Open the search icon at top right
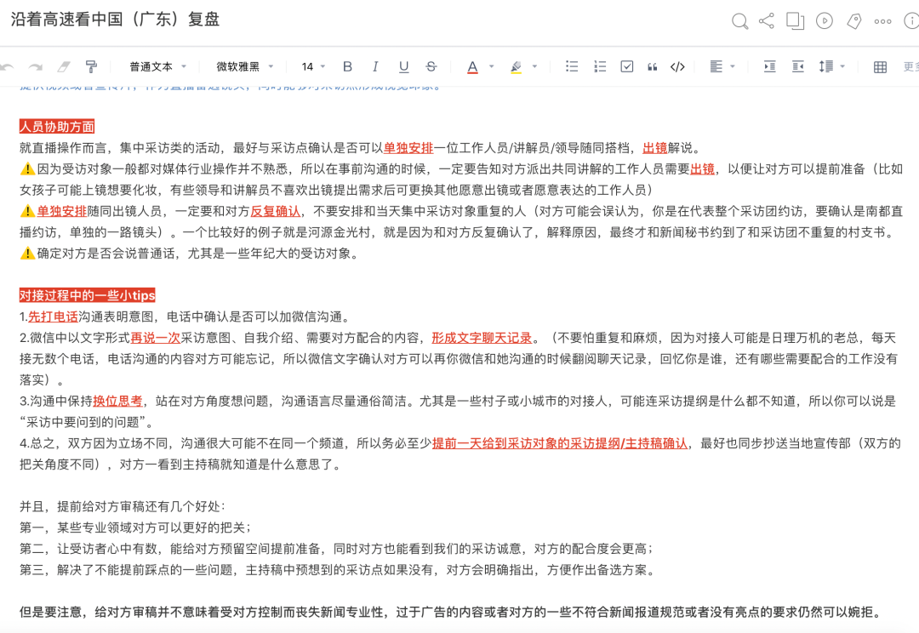This screenshot has width=919, height=633. [739, 21]
